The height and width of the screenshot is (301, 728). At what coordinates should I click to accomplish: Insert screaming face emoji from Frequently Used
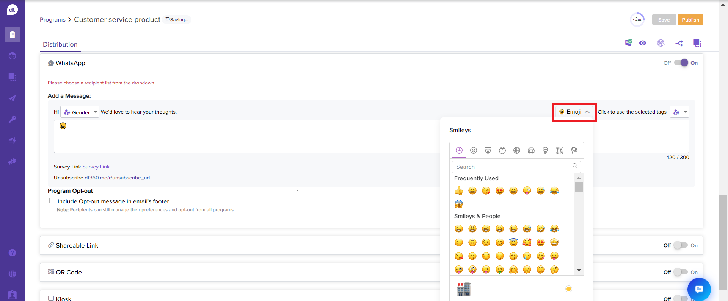[459, 204]
